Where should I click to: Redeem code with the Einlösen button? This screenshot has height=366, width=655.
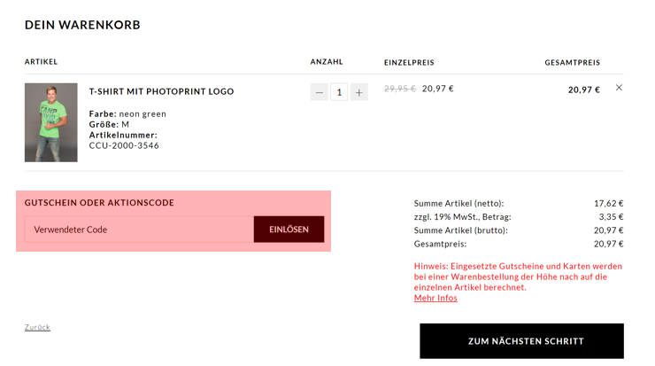pos(289,230)
